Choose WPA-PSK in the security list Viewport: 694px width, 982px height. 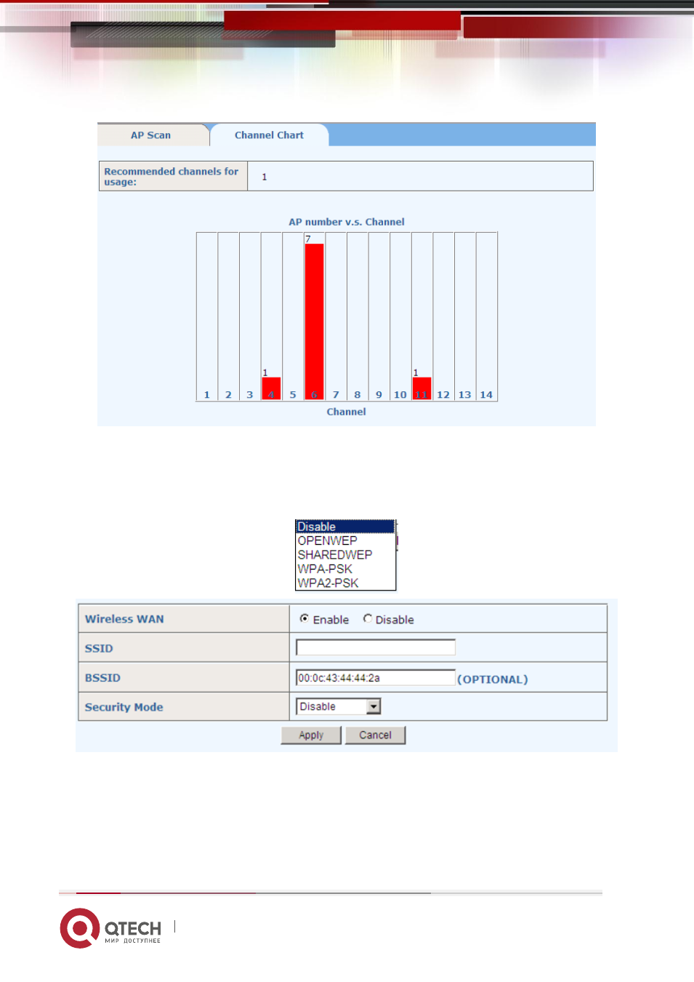[345, 569]
